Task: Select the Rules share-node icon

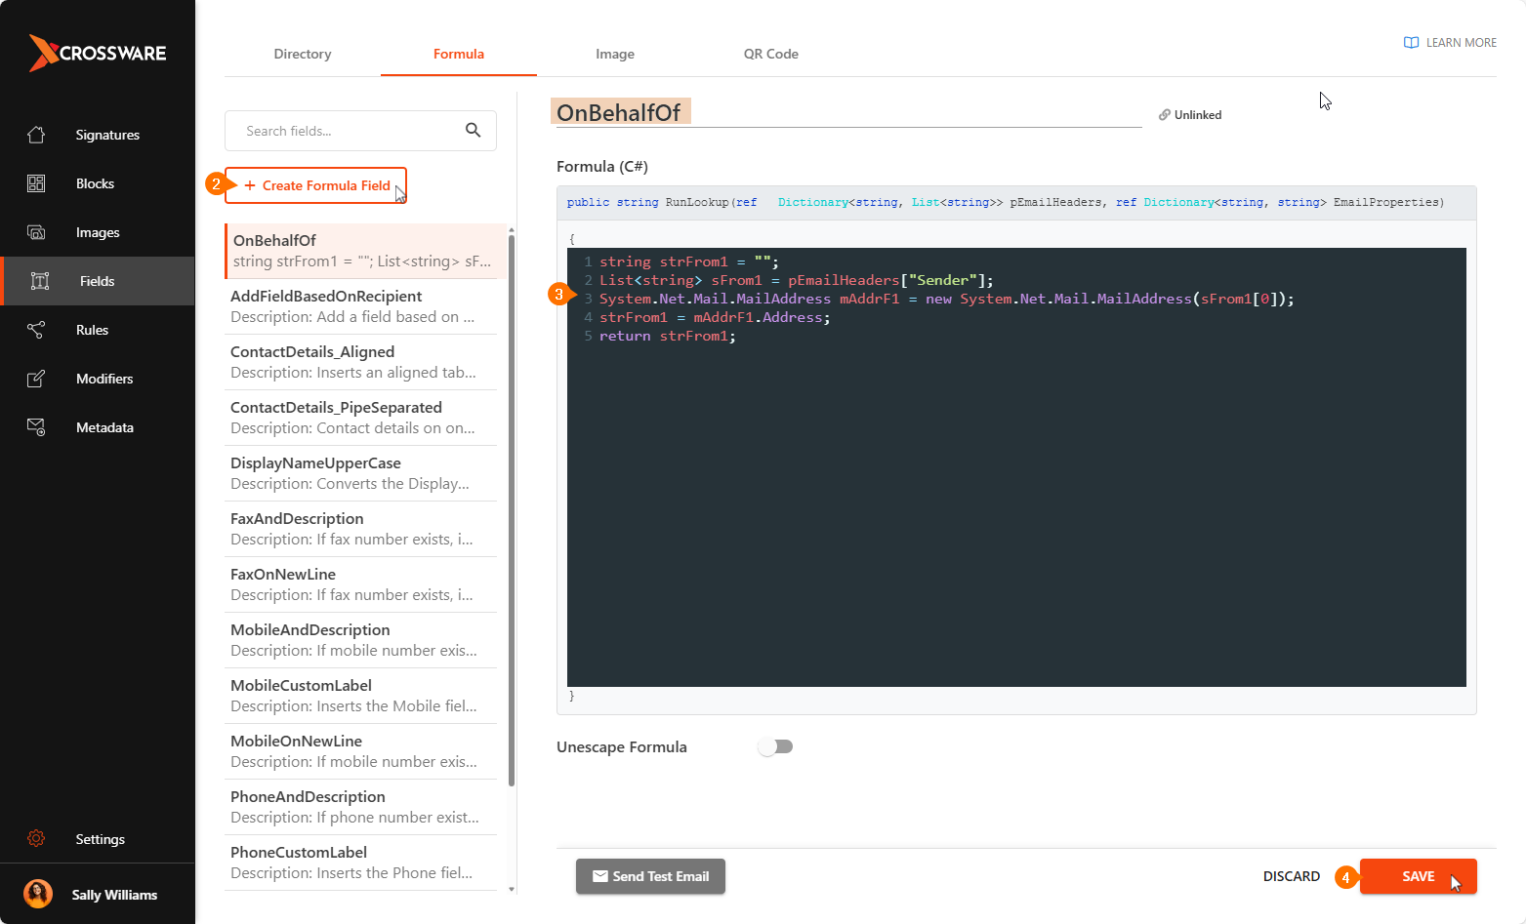Action: click(x=36, y=330)
